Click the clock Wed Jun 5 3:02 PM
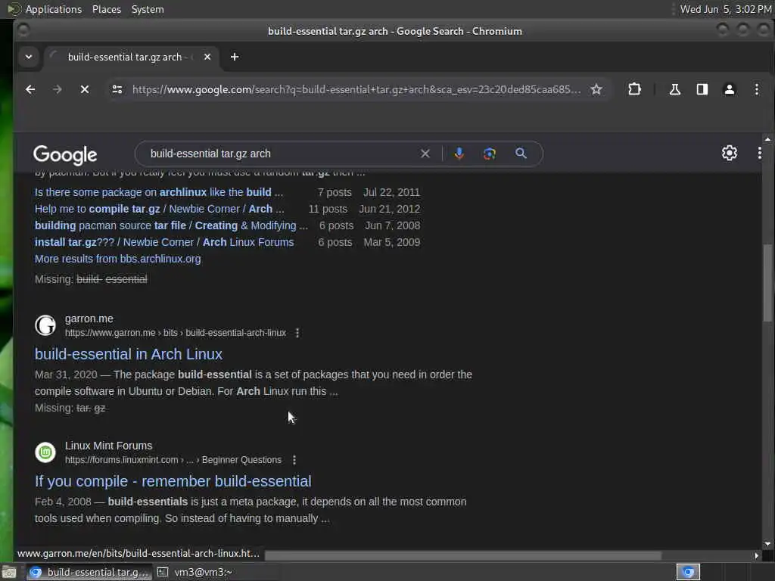 point(726,9)
